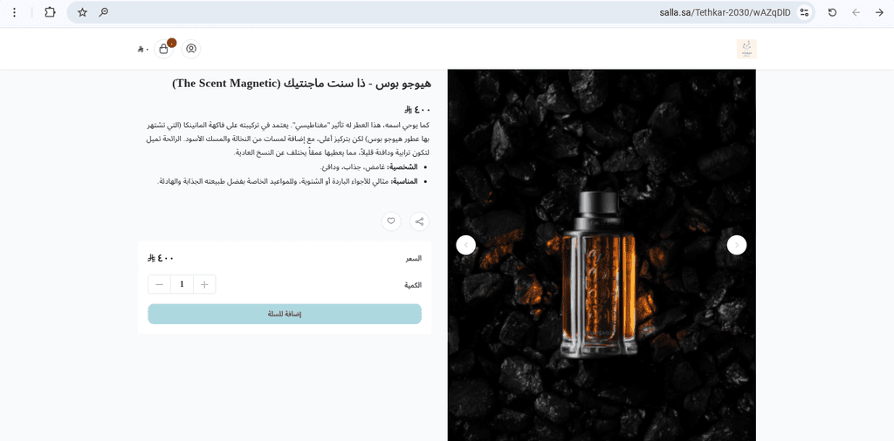Image resolution: width=894 pixels, height=441 pixels.
Task: Reload the page
Action: point(832,12)
